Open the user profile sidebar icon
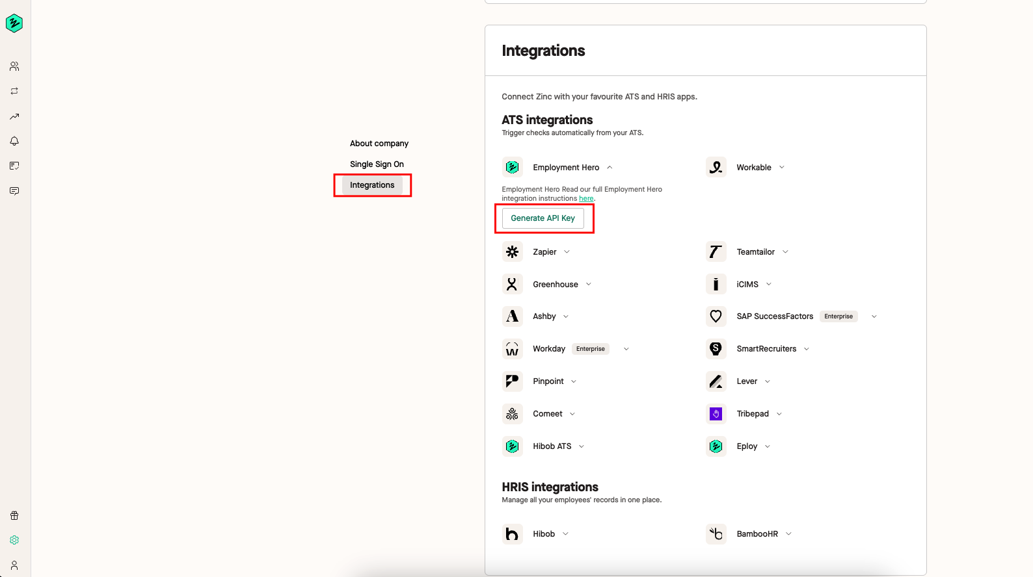Image resolution: width=1033 pixels, height=577 pixels. 14,565
